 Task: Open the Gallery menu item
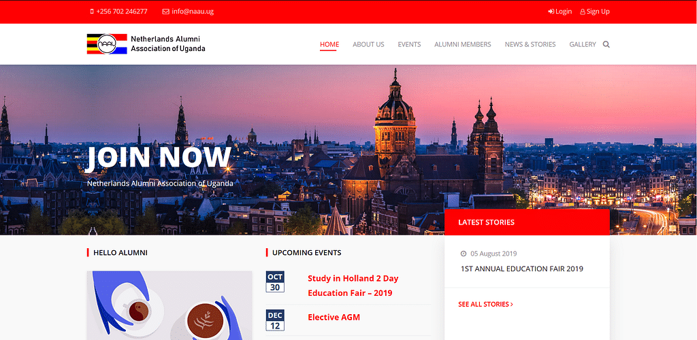tap(582, 45)
